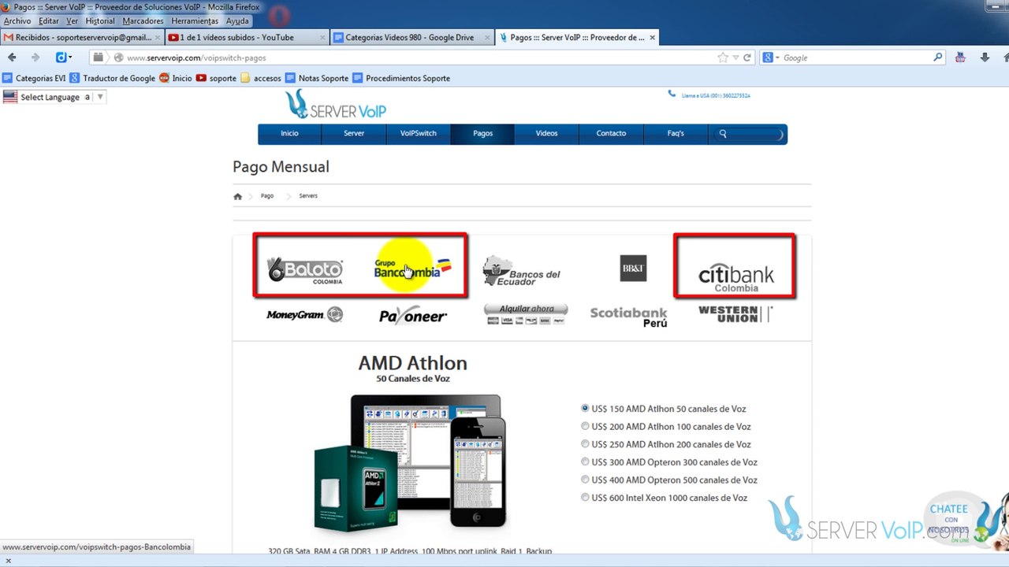Click the home icon in the breadcrumb
The height and width of the screenshot is (567, 1009).
[237, 196]
